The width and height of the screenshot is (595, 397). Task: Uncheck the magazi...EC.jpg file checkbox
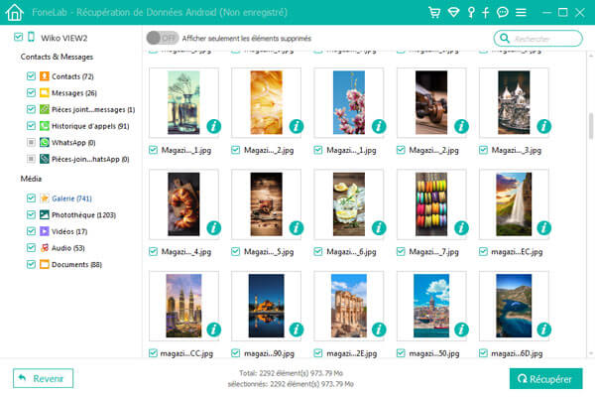coord(483,251)
